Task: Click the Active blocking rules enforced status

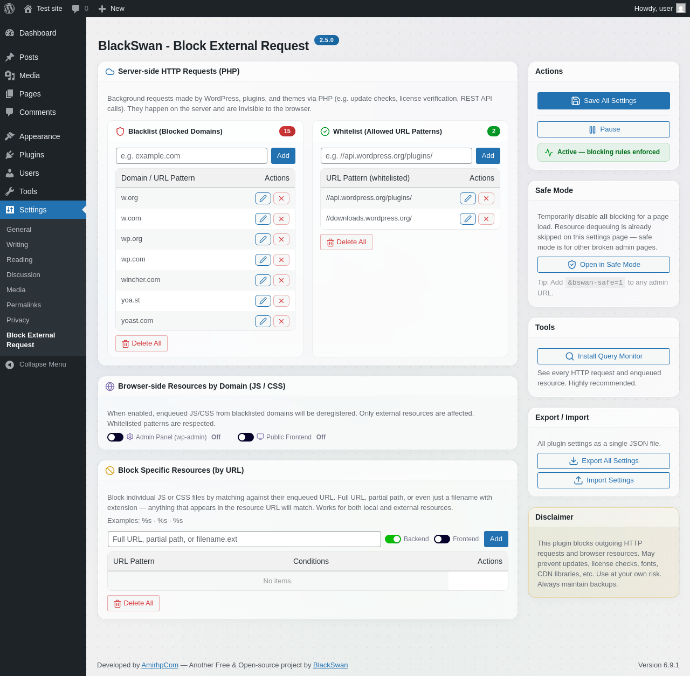Action: pos(604,152)
